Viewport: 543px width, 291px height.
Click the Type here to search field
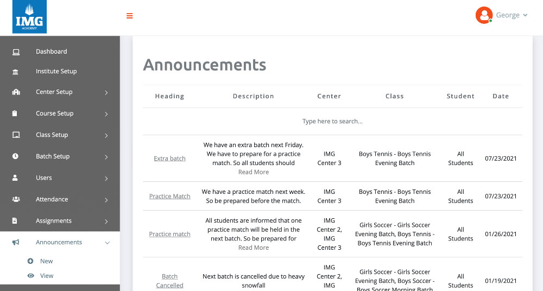pyautogui.click(x=332, y=121)
